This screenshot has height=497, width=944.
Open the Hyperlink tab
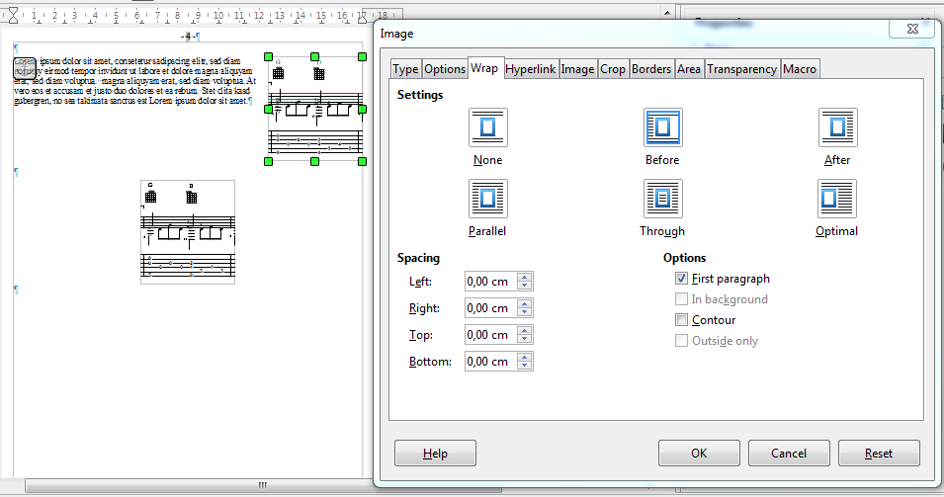531,69
